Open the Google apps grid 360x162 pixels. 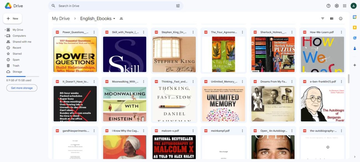tap(345, 6)
